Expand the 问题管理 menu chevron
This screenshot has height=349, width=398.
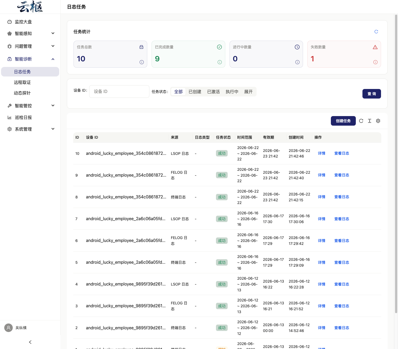coord(53,46)
